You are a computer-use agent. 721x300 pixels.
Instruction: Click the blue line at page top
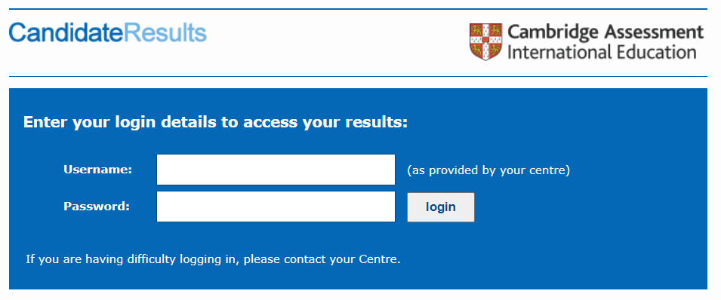pos(358,9)
